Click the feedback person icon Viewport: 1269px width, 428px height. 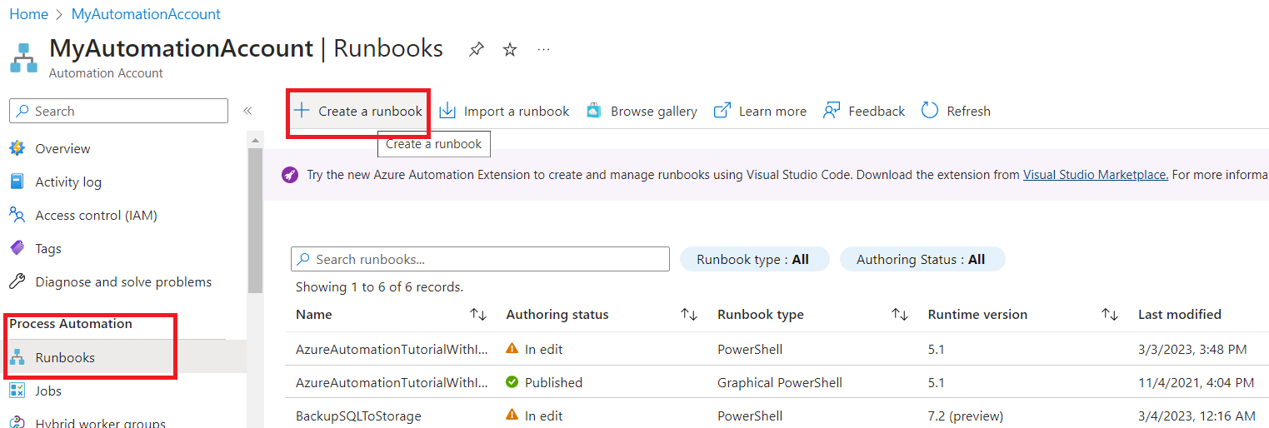tap(832, 111)
